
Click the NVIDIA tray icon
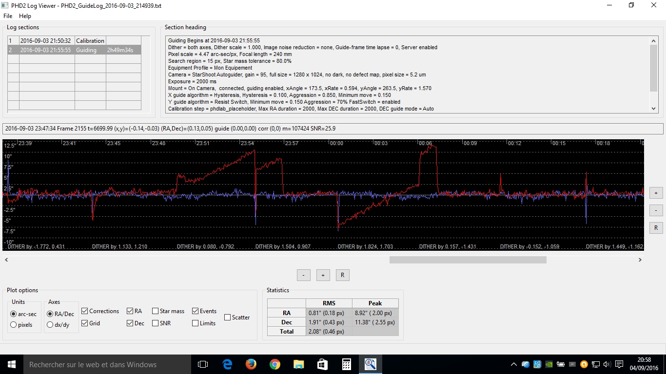[x=549, y=364]
